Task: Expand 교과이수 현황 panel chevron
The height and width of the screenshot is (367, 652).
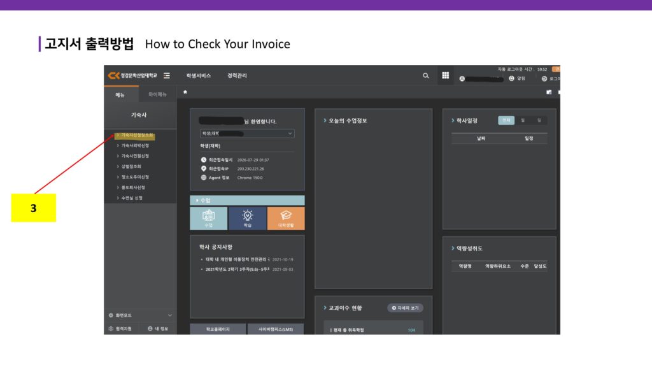Action: (x=325, y=308)
